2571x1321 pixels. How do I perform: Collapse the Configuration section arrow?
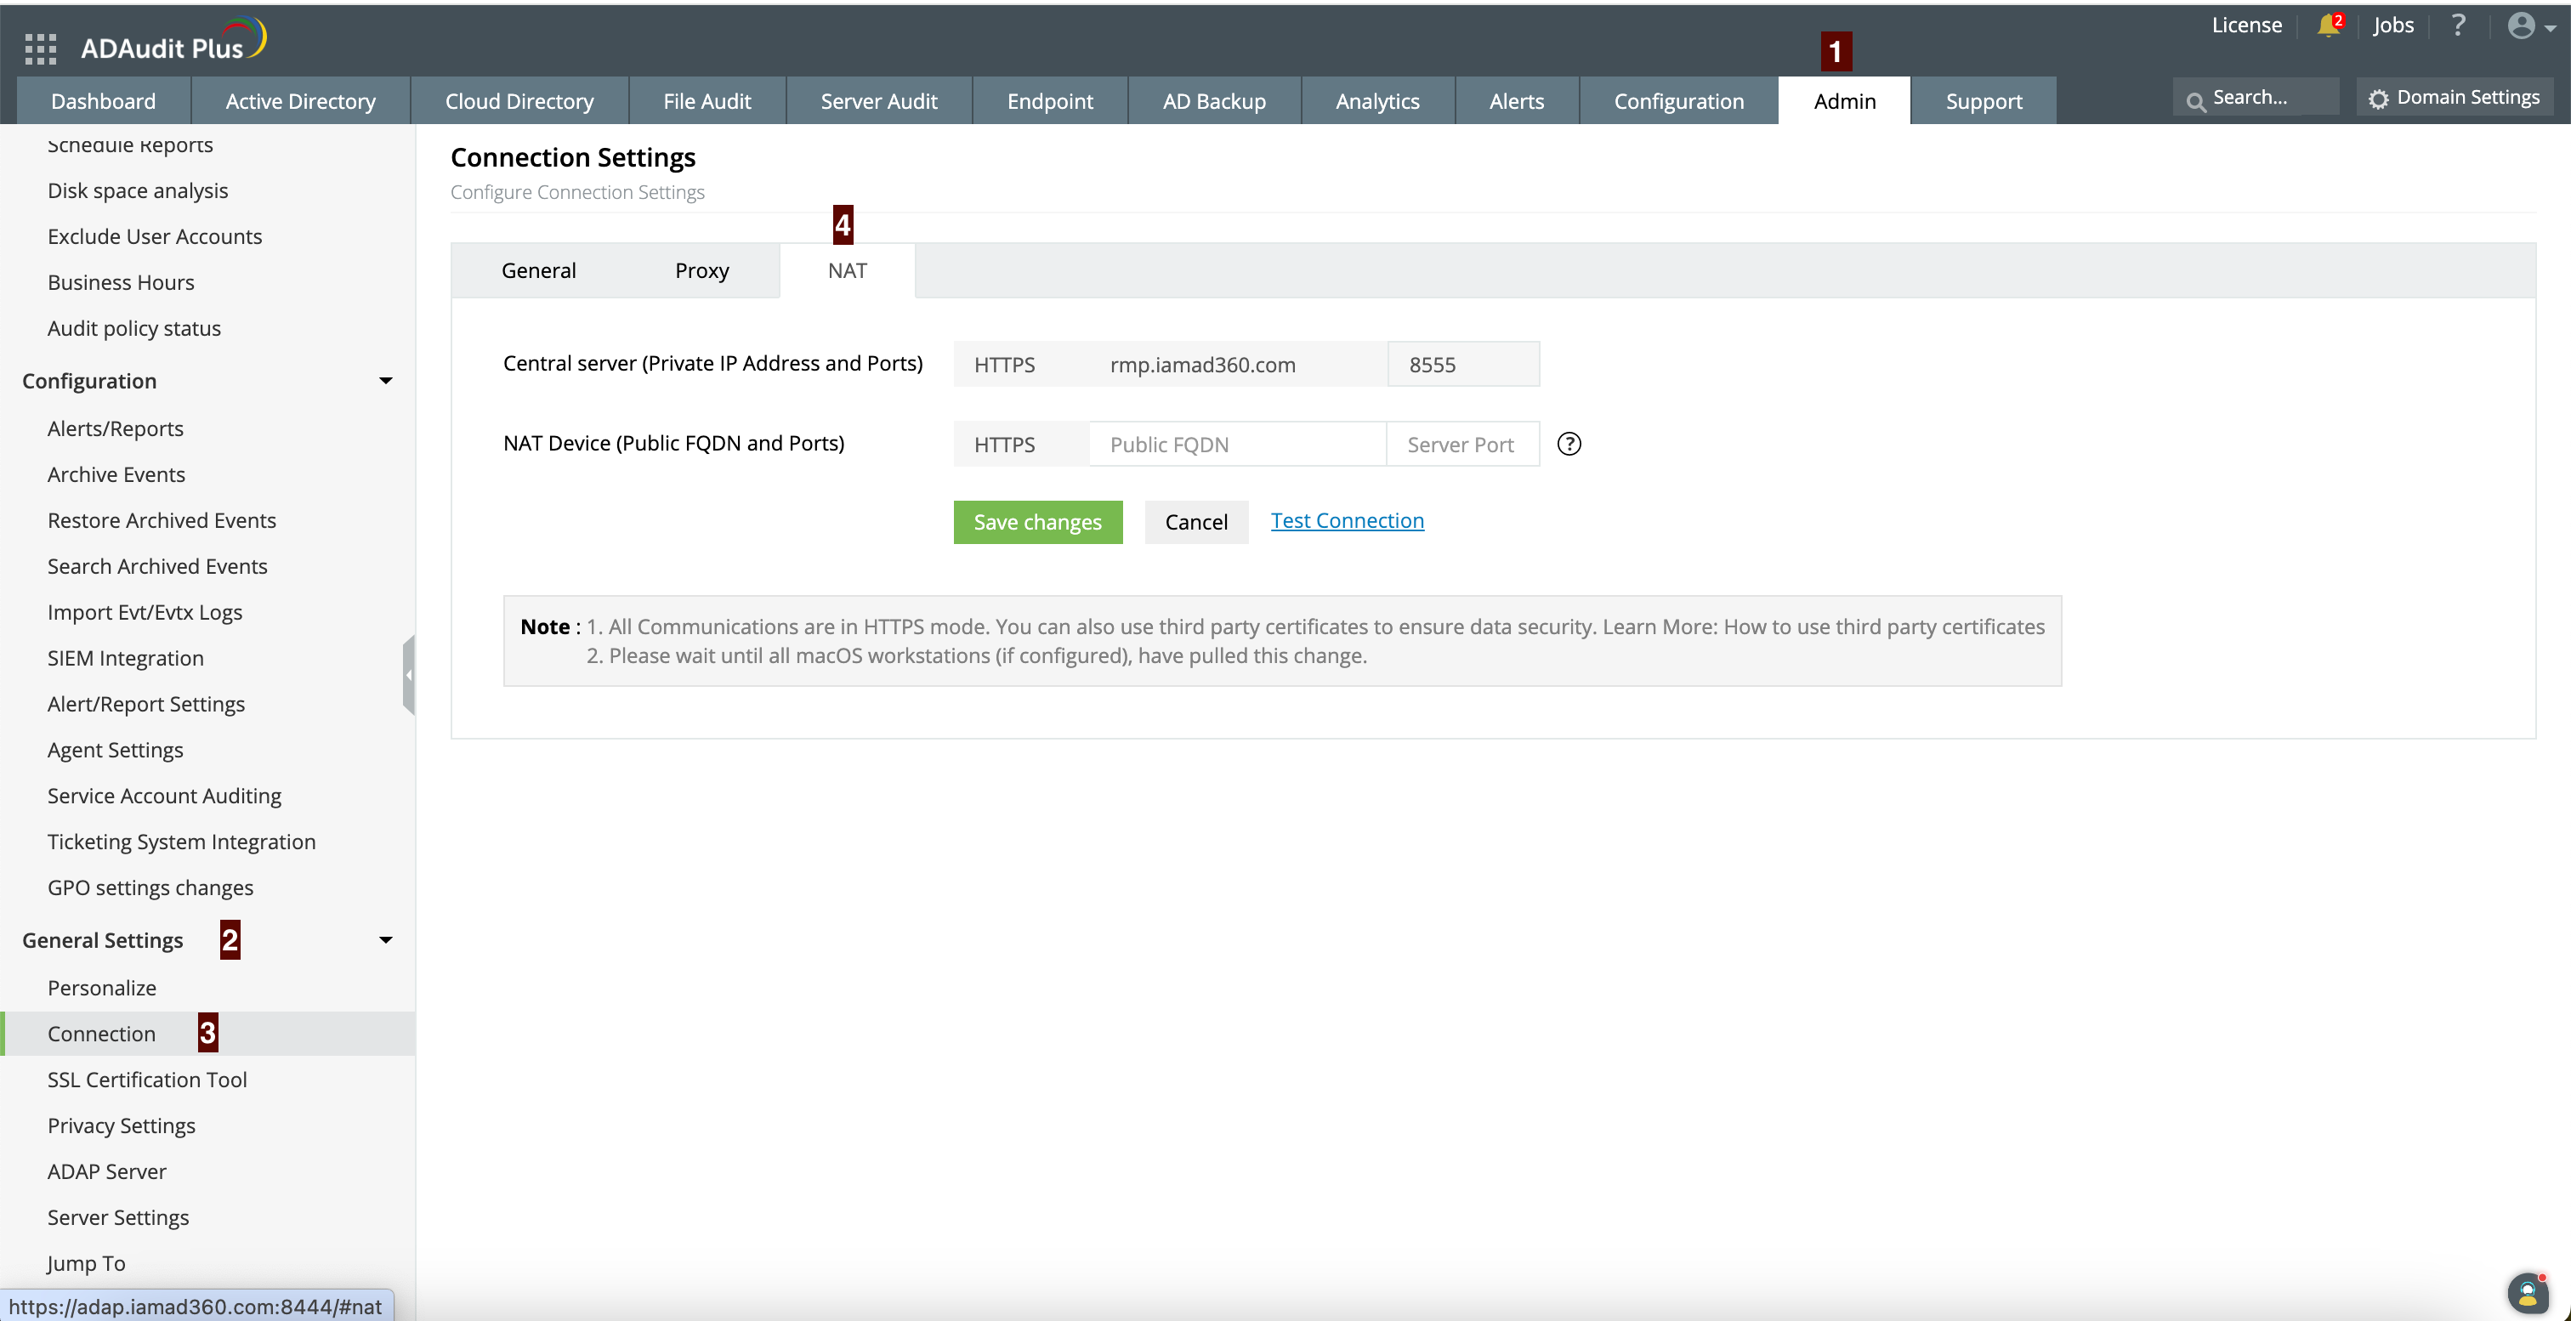coord(385,381)
